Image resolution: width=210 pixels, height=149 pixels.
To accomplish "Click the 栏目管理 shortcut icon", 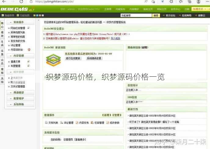I will (92, 123).
